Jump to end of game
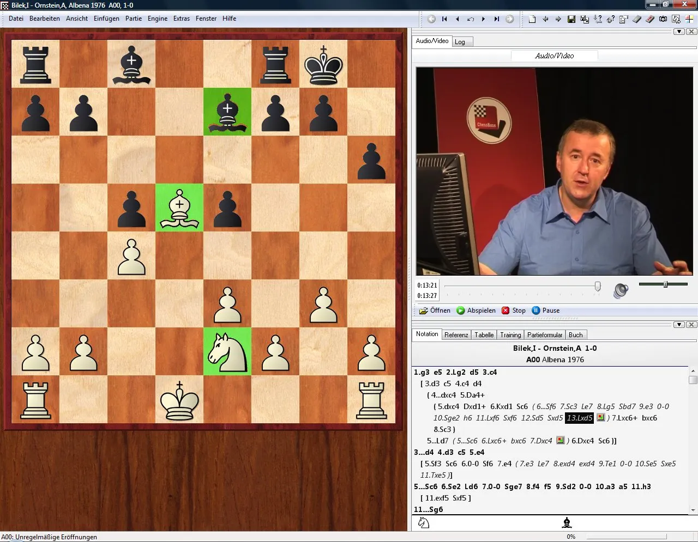The width and height of the screenshot is (698, 542). click(x=496, y=19)
